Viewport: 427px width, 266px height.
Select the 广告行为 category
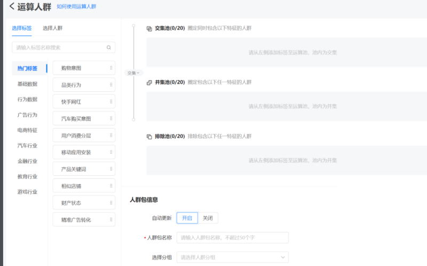tap(27, 115)
